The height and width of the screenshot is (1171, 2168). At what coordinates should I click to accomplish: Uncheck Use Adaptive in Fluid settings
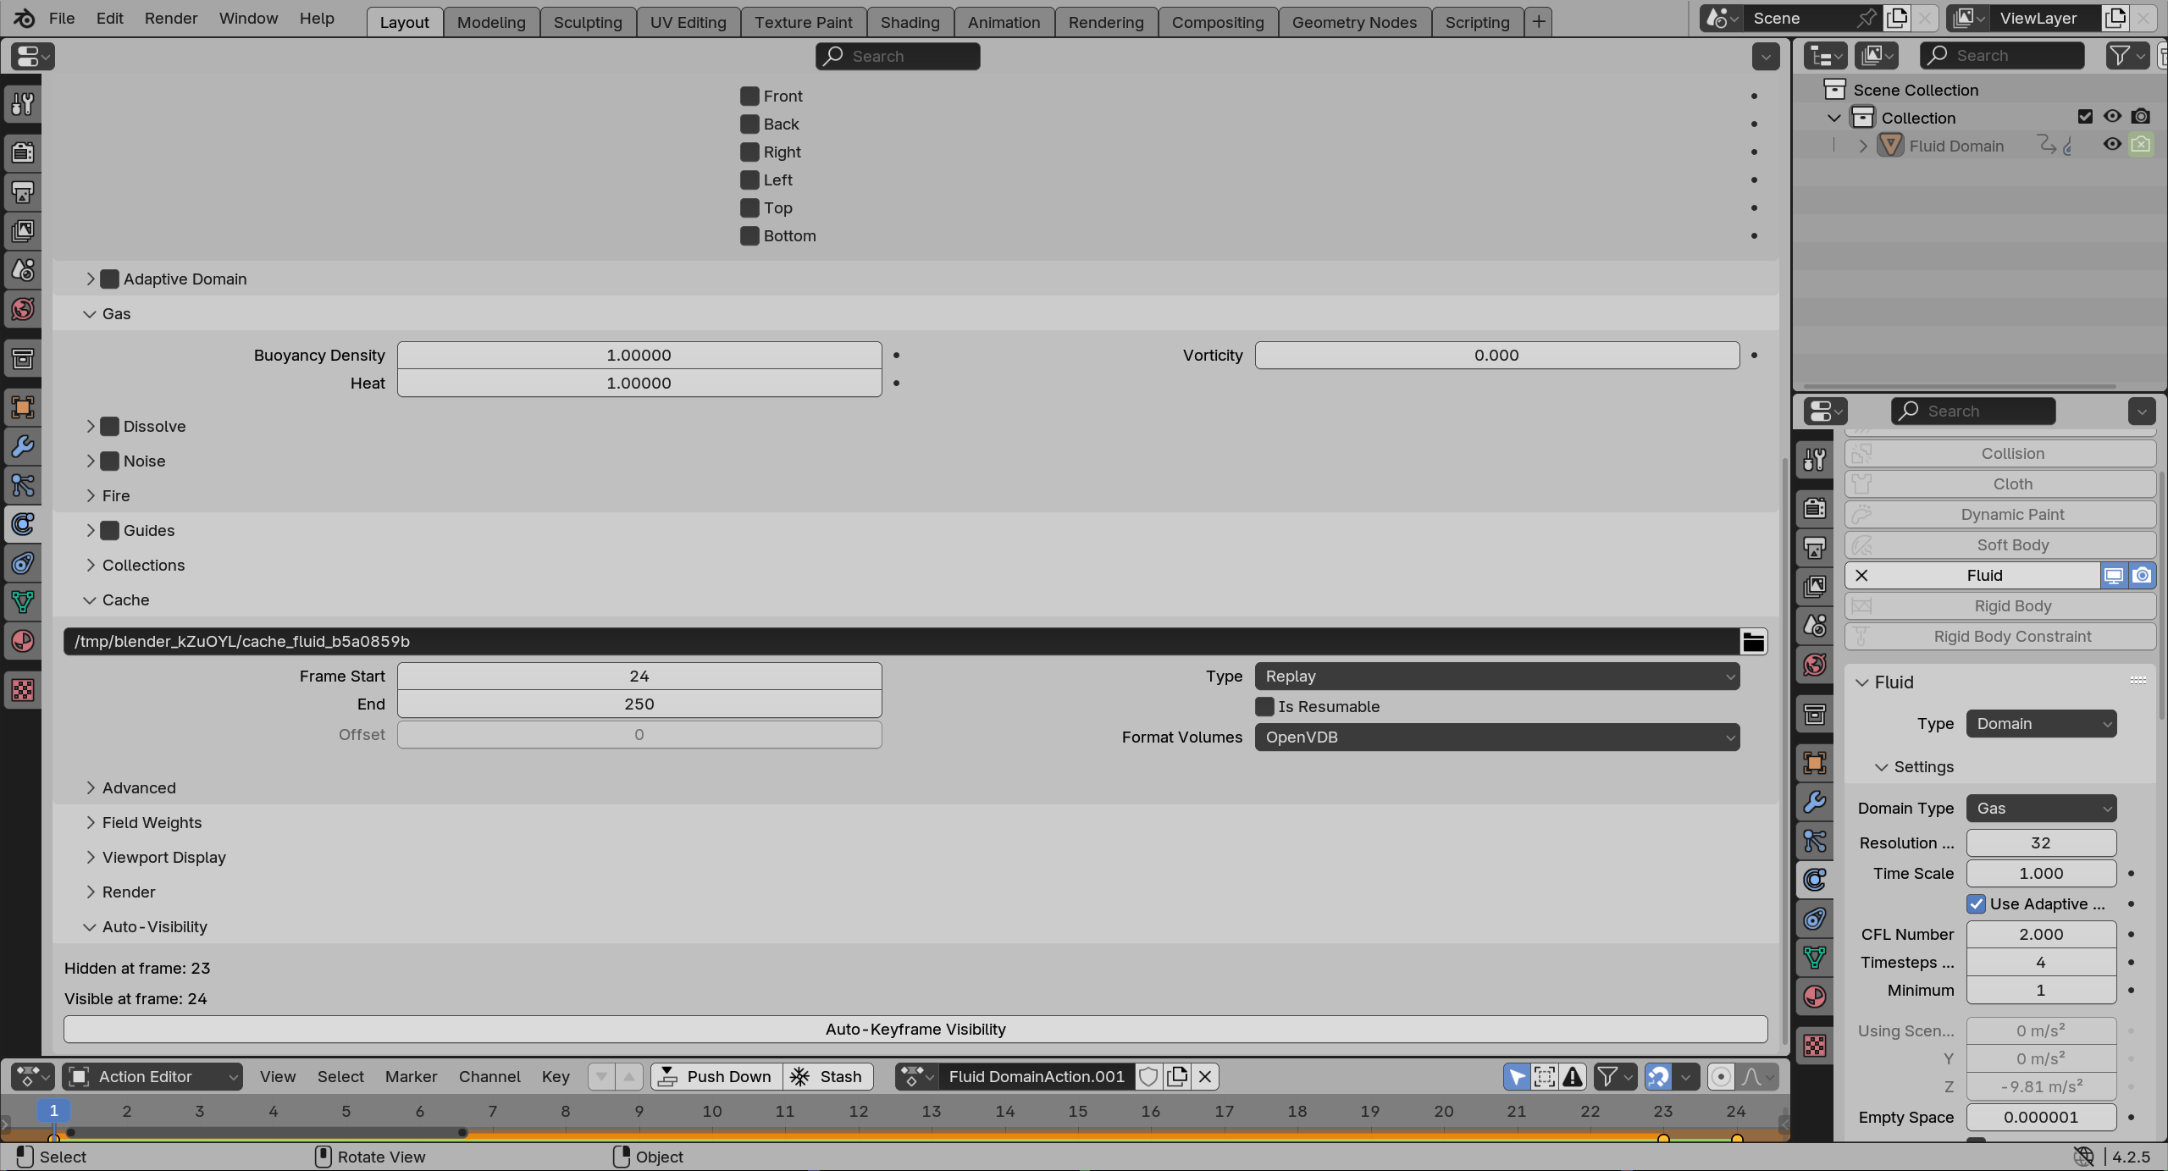pos(1977,903)
